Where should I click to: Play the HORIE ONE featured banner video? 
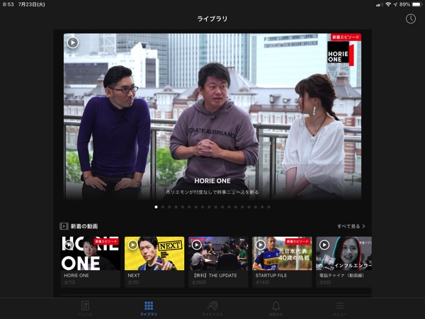pos(72,43)
